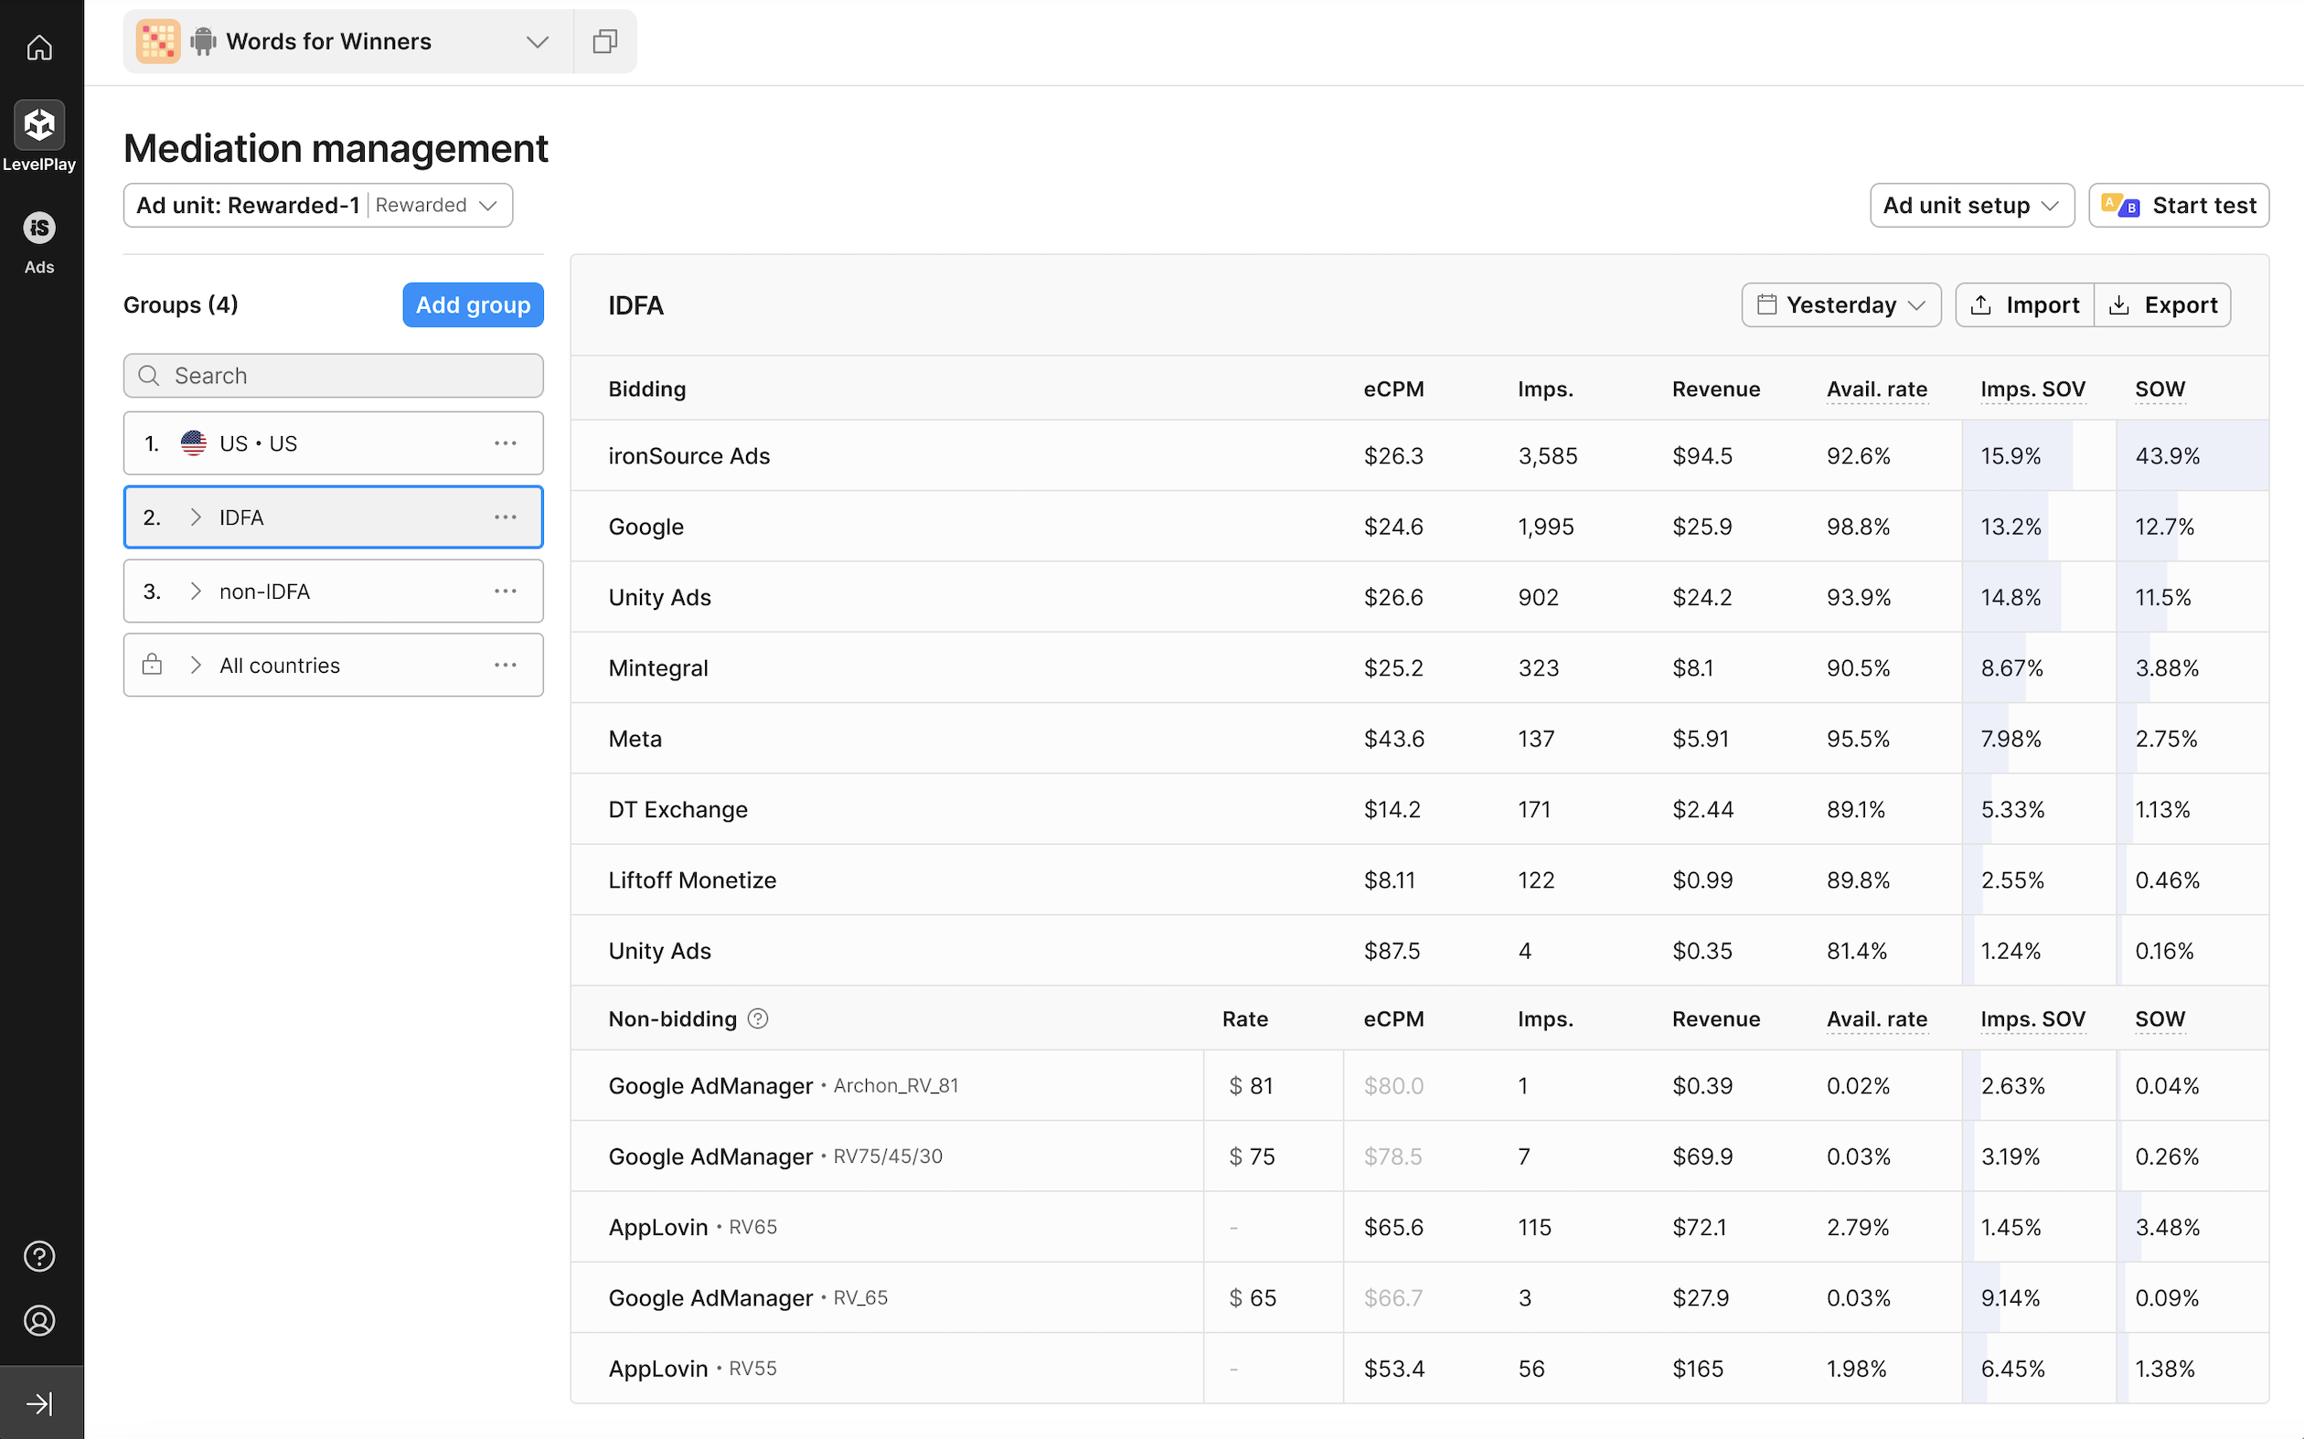The image size is (2304, 1439).
Task: Click the Mintegral bidding row name
Action: click(x=658, y=668)
